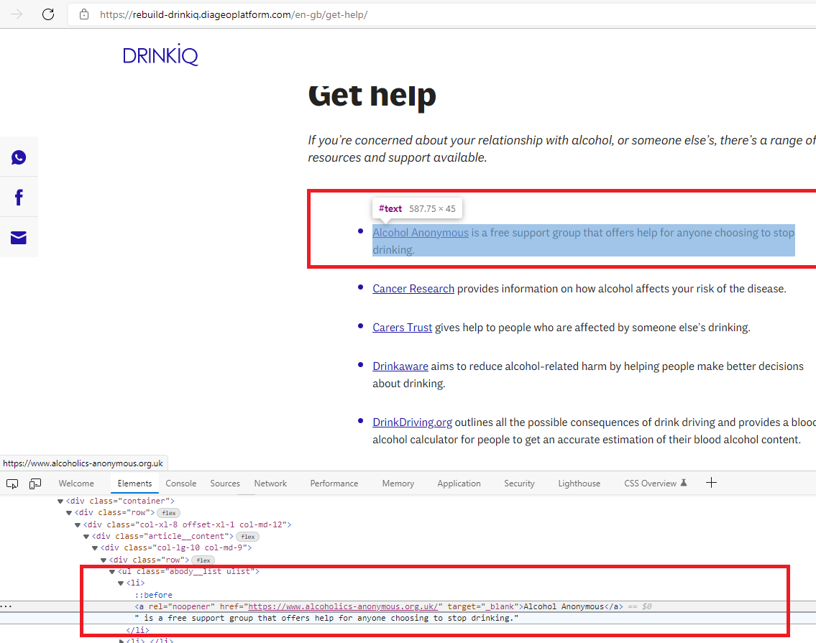Select the ::before pseudo-element row
This screenshot has width=816, height=643.
(x=154, y=595)
